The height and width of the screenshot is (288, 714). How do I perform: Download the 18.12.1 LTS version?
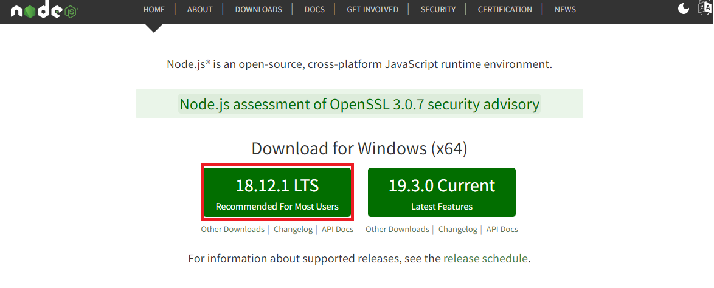[x=277, y=193]
